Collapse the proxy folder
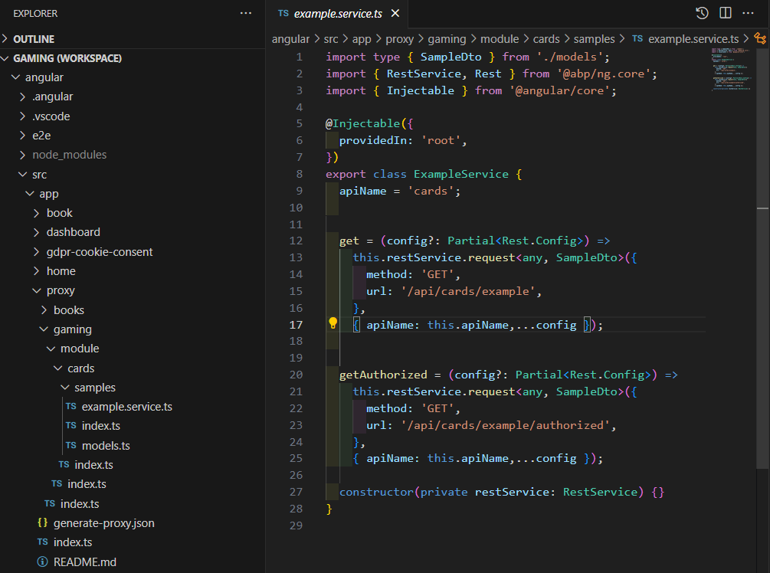This screenshot has width=770, height=573. tap(60, 290)
